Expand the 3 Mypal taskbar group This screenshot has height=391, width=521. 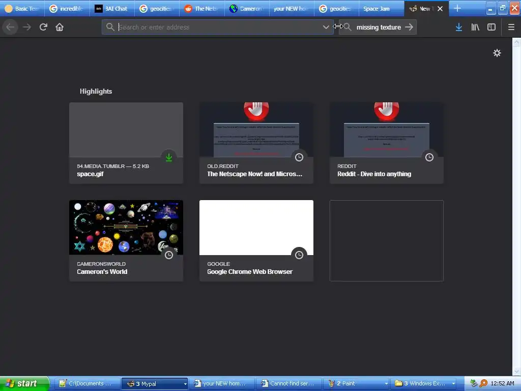click(155, 384)
